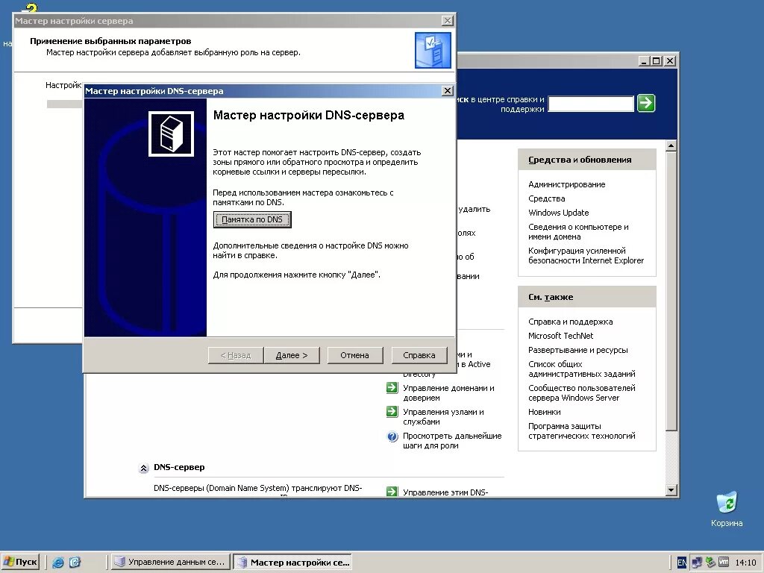Click the server icon in DNS wizard
This screenshot has width=764, height=573.
click(171, 134)
